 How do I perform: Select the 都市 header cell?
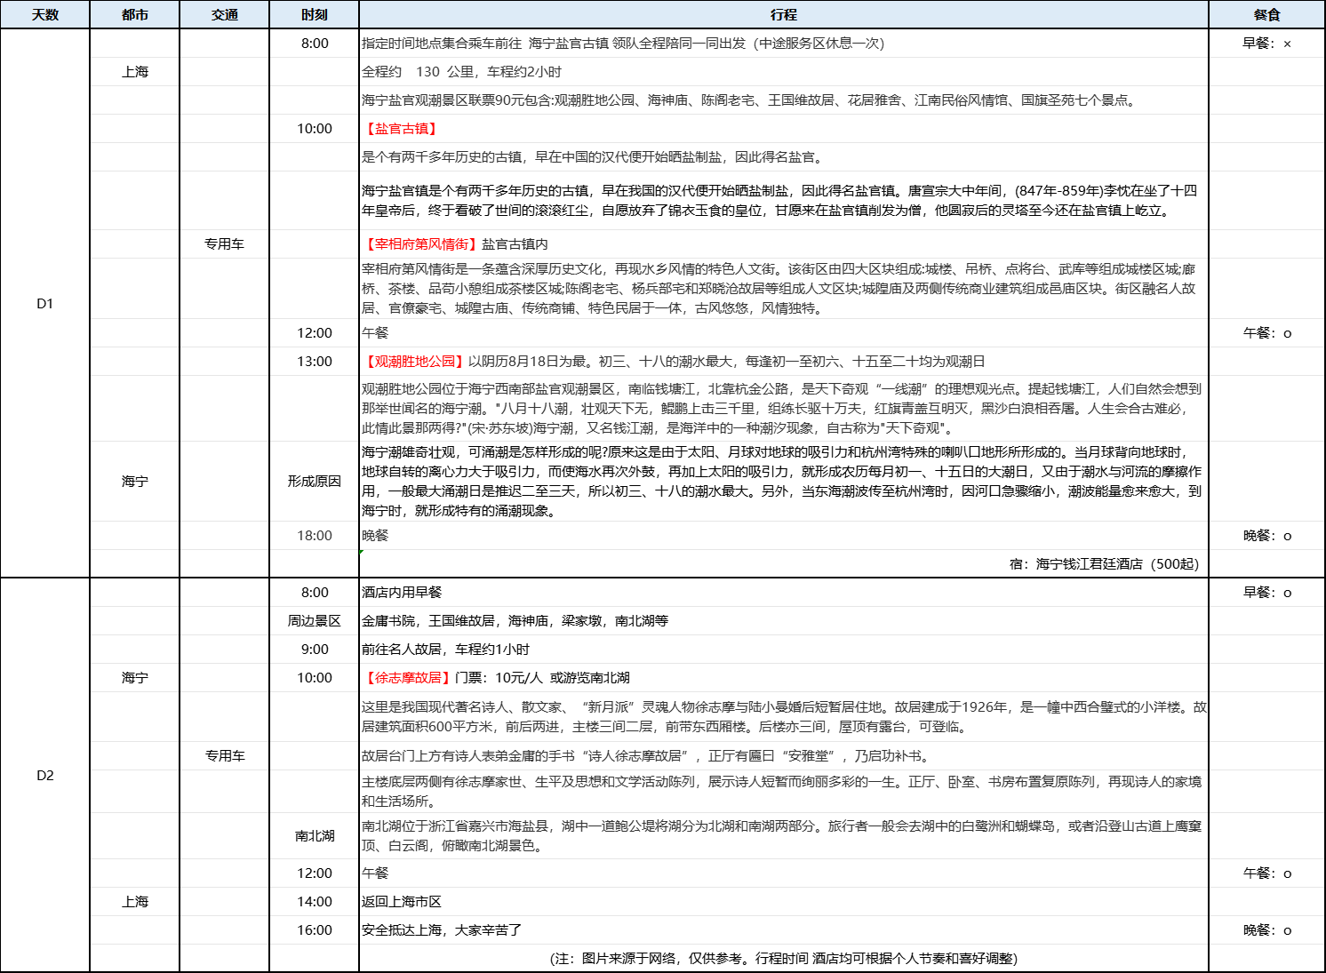tap(135, 15)
